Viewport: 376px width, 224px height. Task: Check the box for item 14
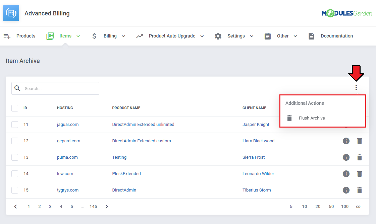click(x=15, y=174)
